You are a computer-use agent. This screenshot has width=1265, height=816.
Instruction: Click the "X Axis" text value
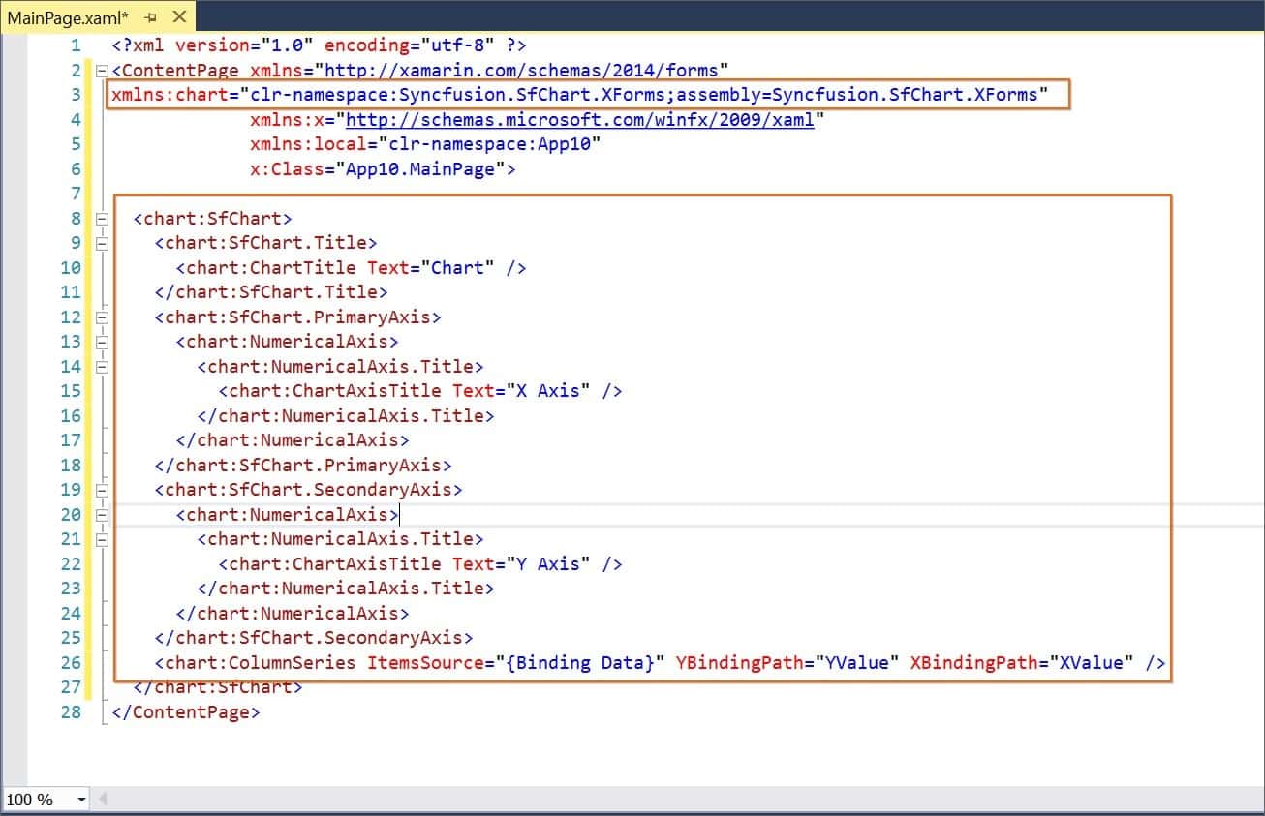(x=548, y=391)
